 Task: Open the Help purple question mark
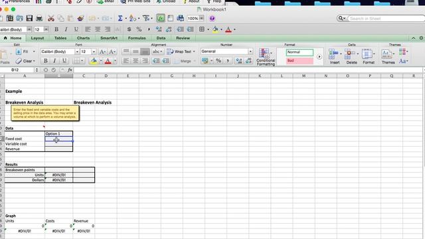[212, 18]
